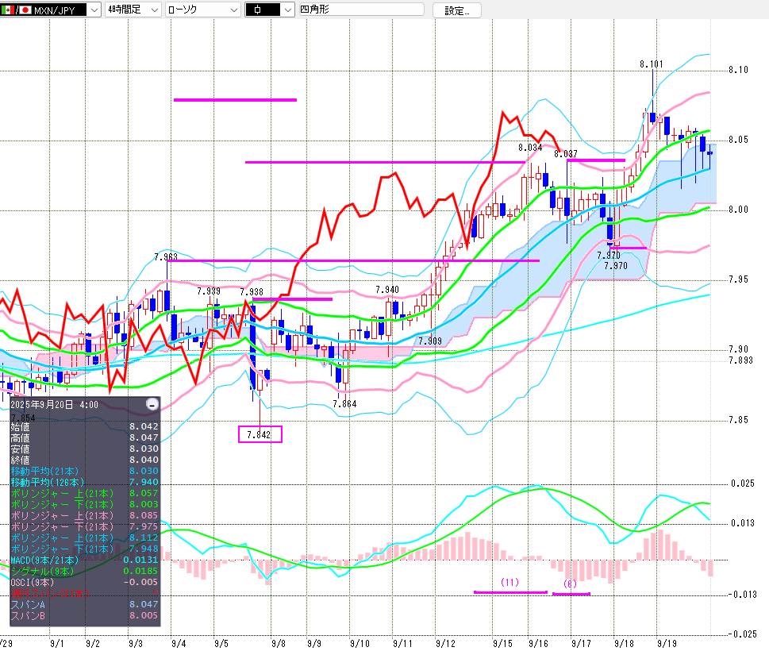The image size is (769, 651).
Task: Click the 2025年9月20日 date header in panel
Action: pos(56,404)
